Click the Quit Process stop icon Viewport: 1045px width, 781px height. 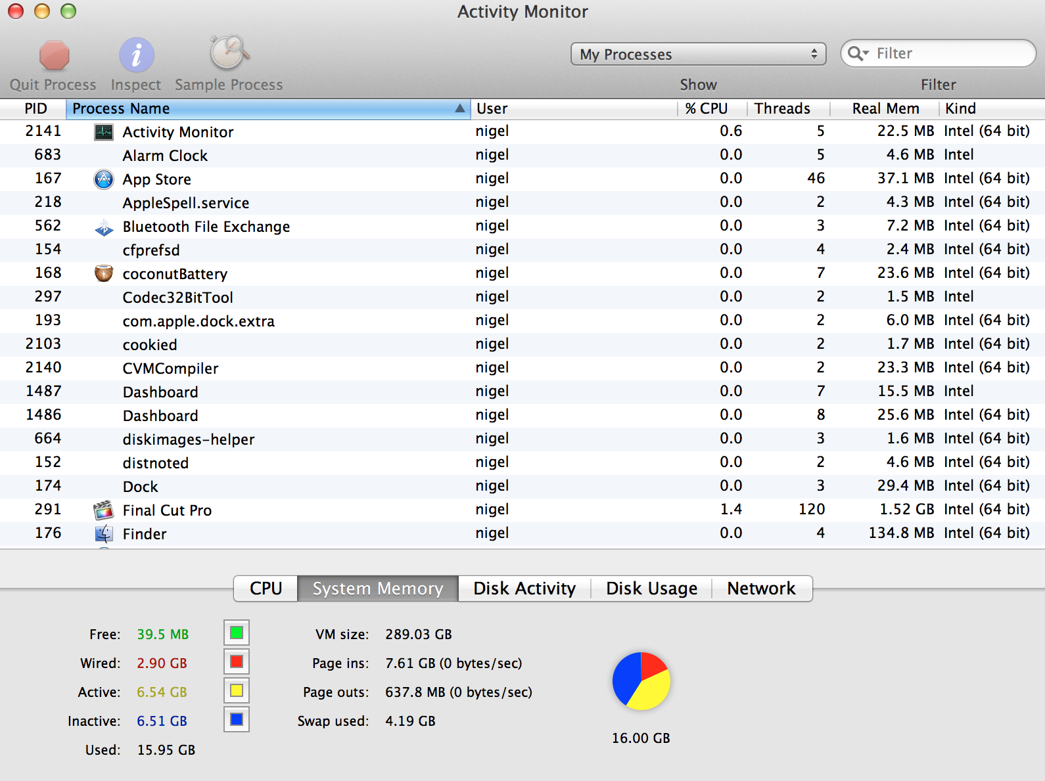(54, 55)
